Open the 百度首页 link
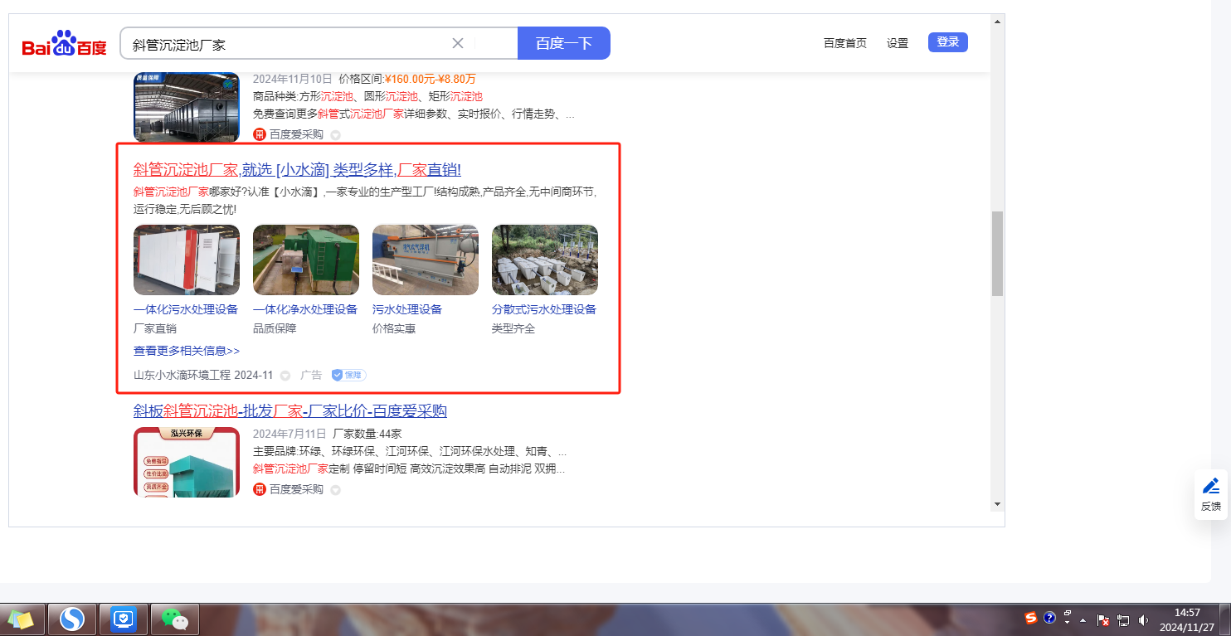 [845, 43]
